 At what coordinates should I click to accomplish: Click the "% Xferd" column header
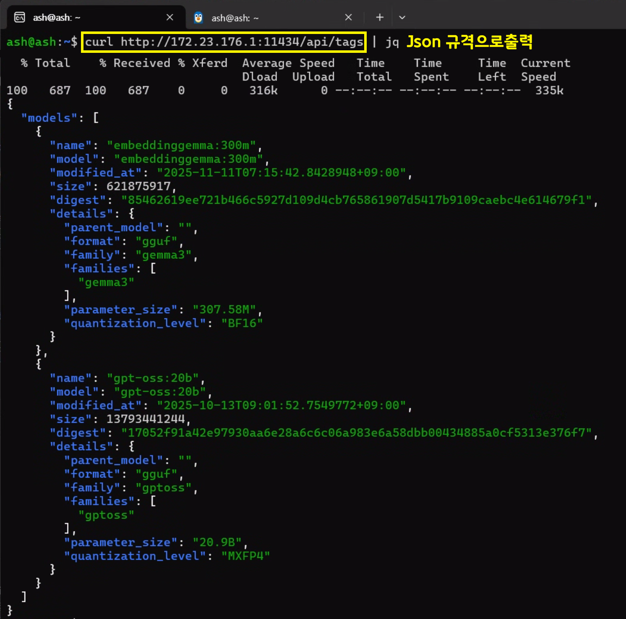[x=203, y=63]
